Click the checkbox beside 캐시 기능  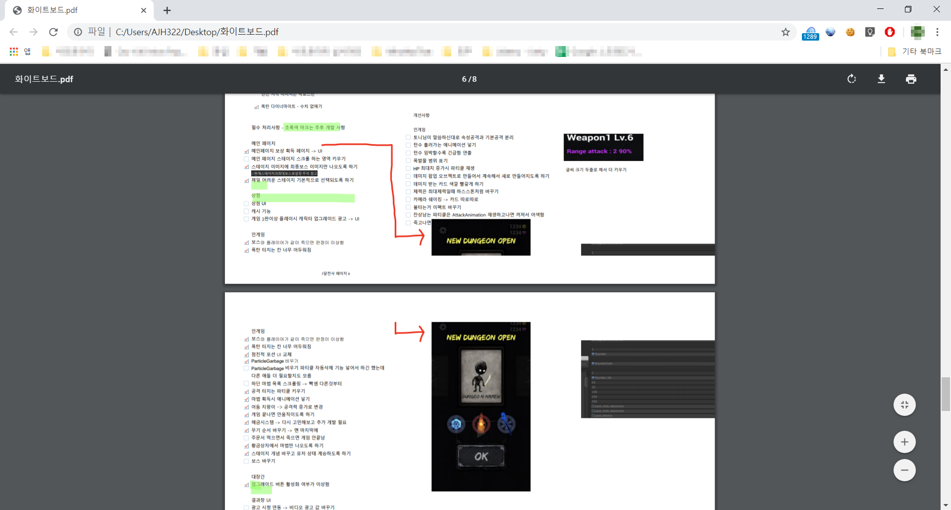pos(246,211)
